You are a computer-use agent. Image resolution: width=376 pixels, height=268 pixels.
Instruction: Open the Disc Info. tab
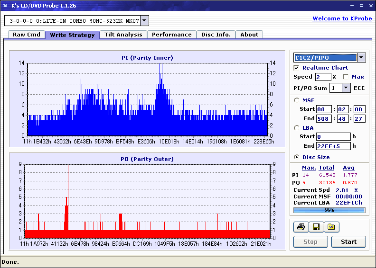[216, 35]
